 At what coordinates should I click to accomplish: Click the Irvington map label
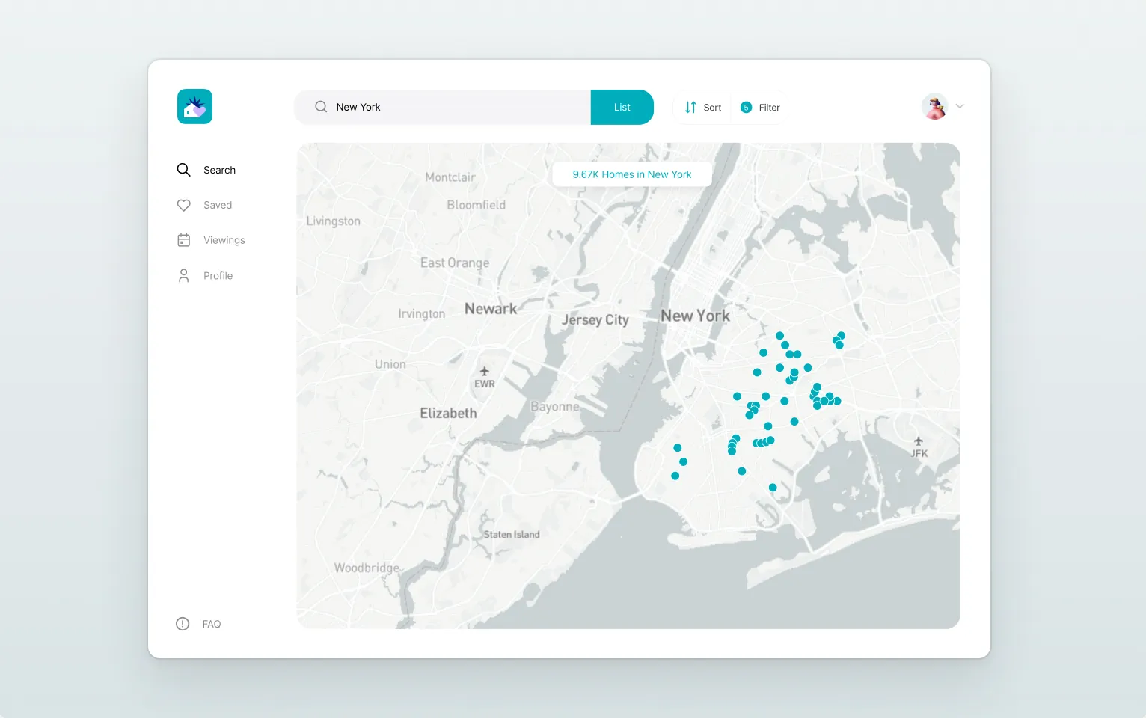pos(422,314)
